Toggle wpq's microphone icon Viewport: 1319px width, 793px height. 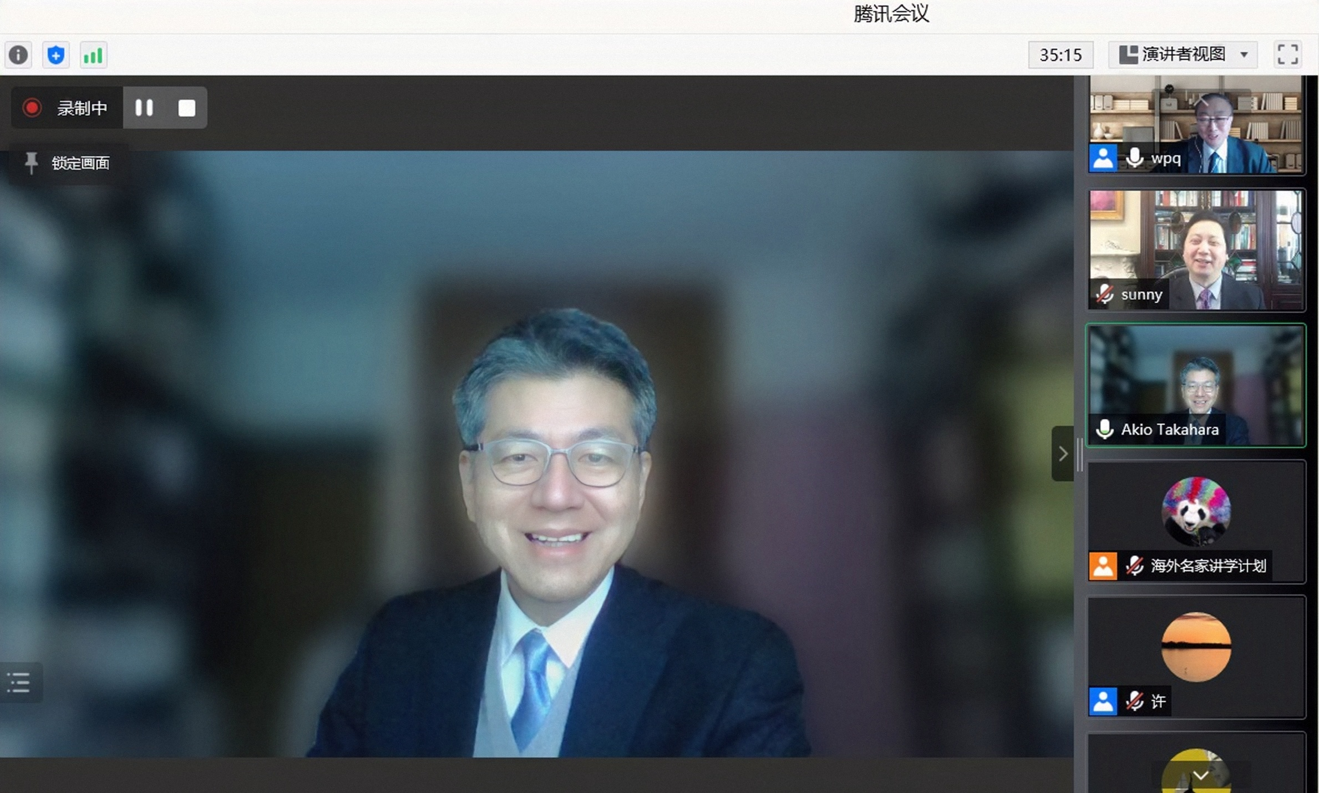1134,158
